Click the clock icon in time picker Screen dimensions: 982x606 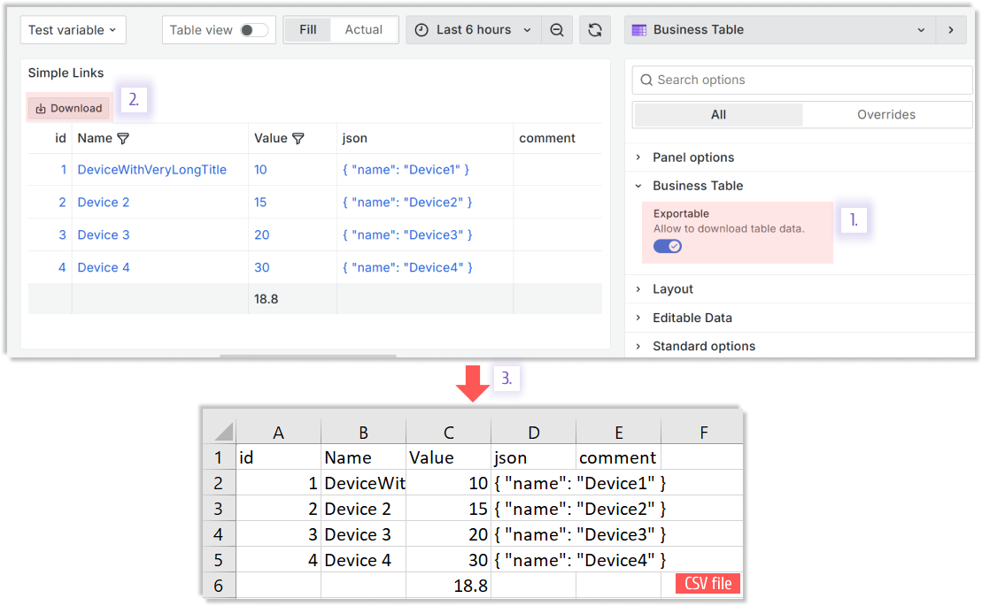point(421,30)
